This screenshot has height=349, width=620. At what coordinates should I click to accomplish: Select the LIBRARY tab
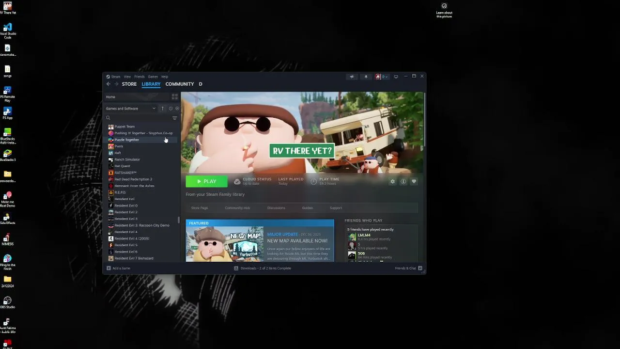coord(151,84)
